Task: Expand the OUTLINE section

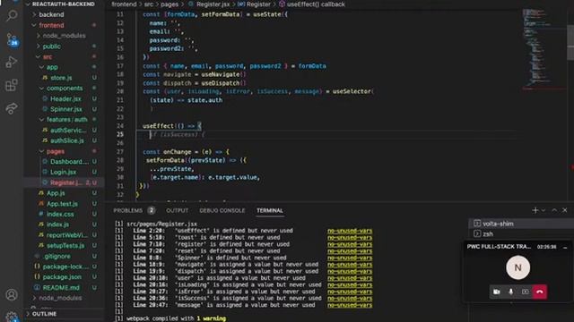Action: (44, 314)
